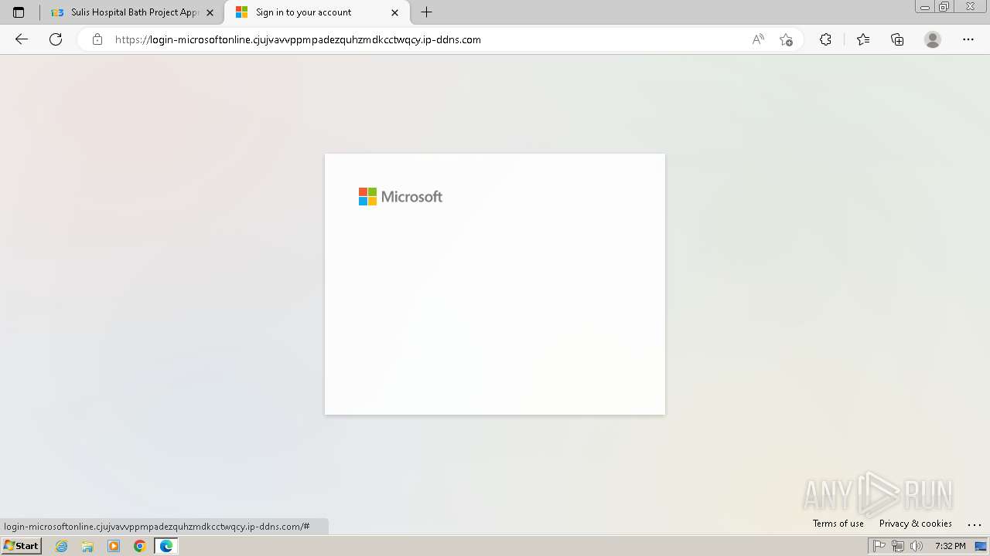Screen dimensions: 990x556
Task: Click the Microsoft logo on sign-in card
Action: pyautogui.click(x=401, y=197)
